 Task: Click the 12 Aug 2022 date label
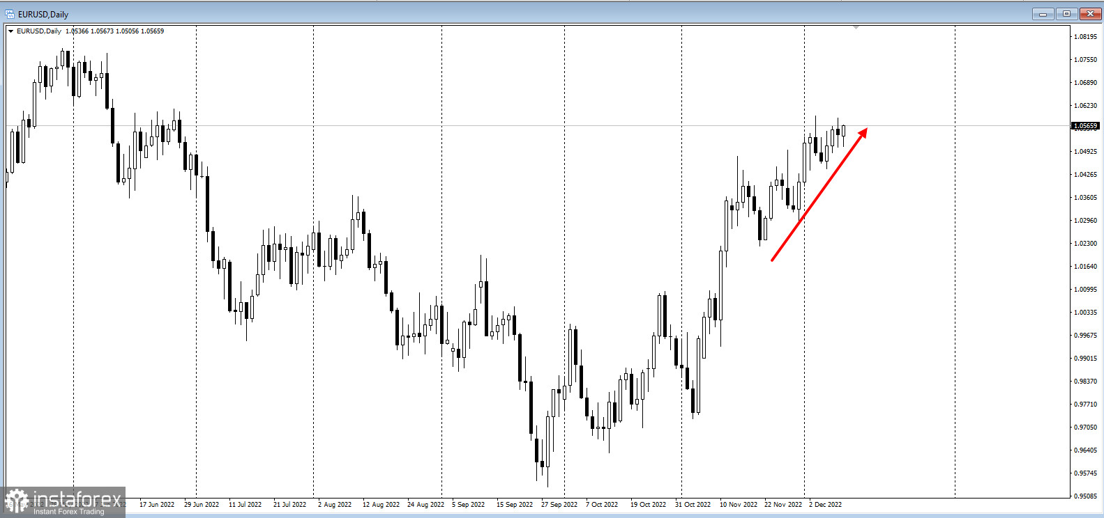[x=381, y=505]
